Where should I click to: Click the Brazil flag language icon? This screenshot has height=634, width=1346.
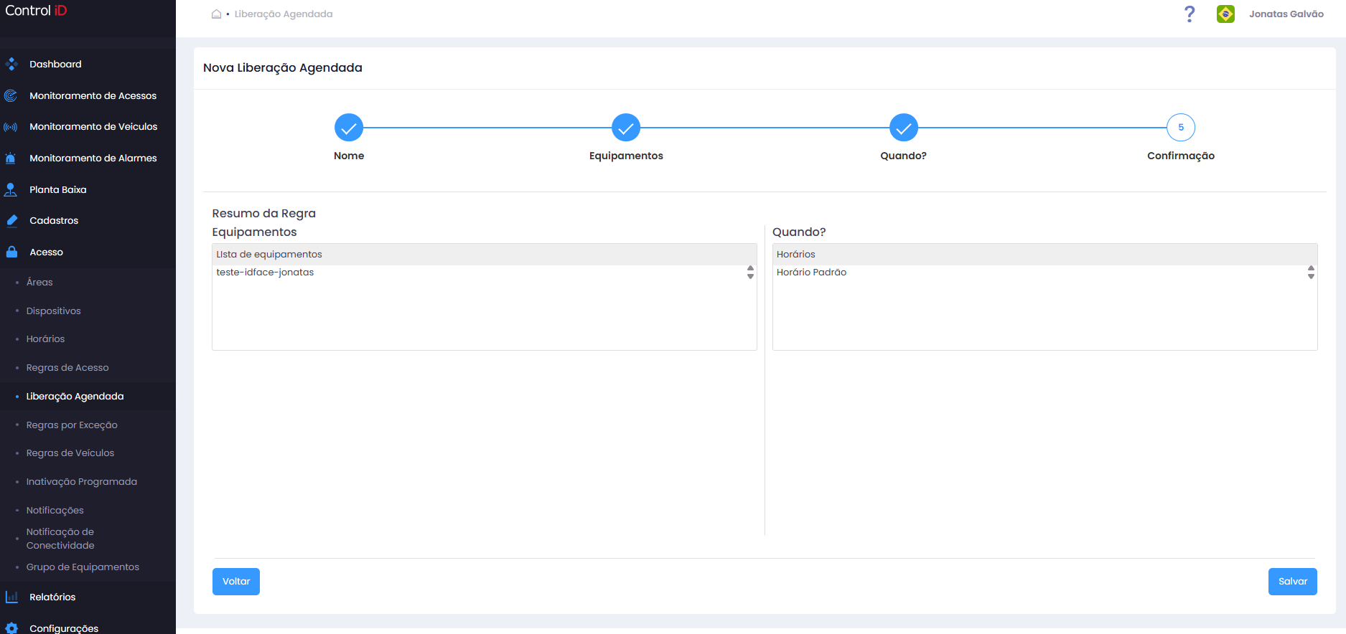click(x=1225, y=14)
